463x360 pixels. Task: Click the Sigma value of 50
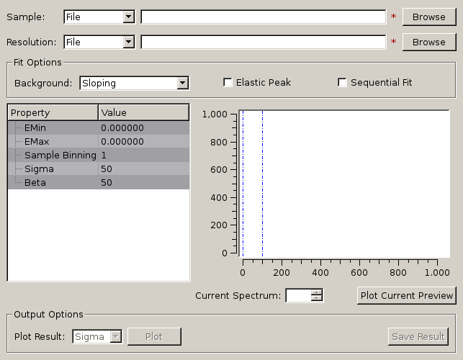click(143, 168)
